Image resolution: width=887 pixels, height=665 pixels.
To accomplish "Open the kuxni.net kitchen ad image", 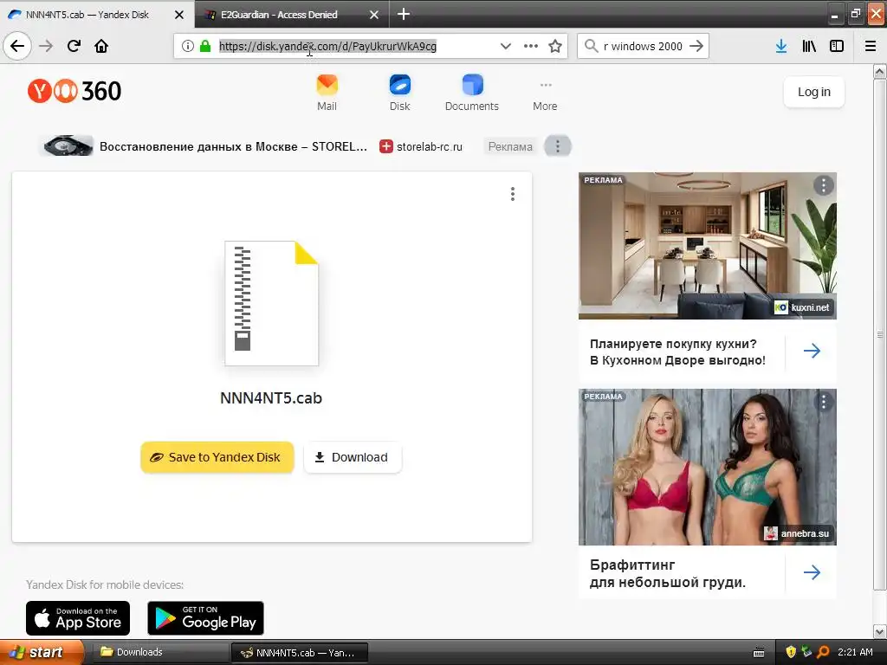I will [x=707, y=246].
